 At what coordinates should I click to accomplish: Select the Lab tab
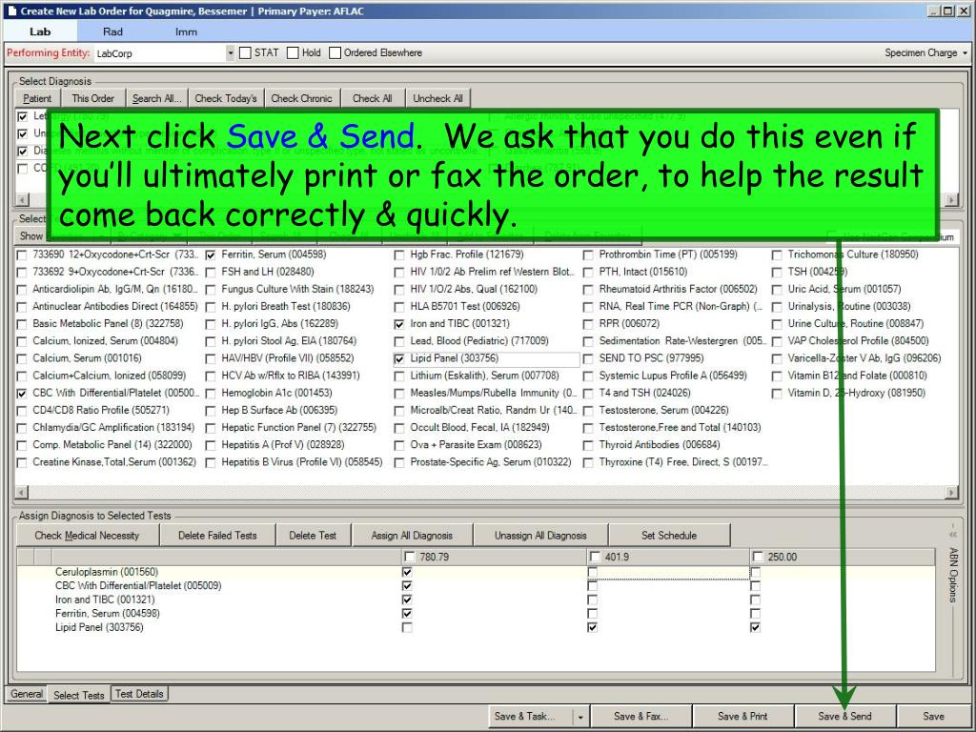tap(40, 31)
